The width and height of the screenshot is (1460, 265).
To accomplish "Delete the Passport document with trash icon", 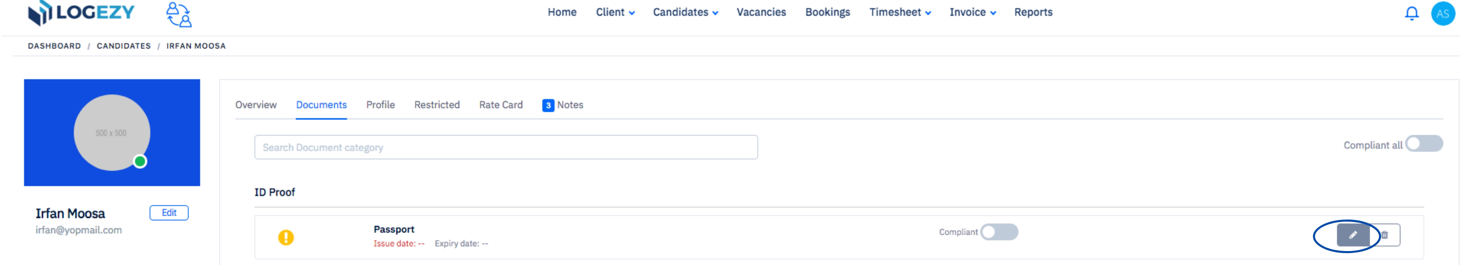I will click(1385, 235).
